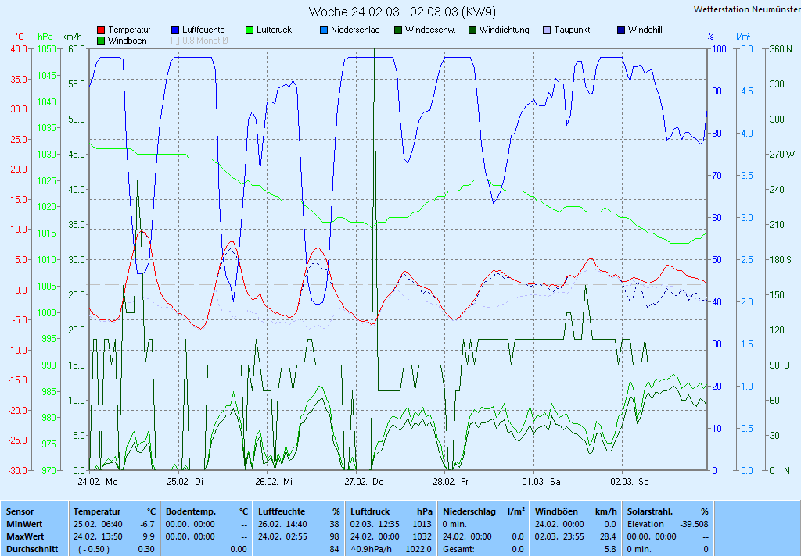The image size is (801, 556).
Task: Click the Windrichtung legend label
Action: pos(505,30)
